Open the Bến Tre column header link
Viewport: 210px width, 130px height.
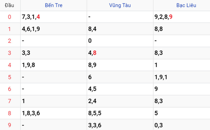[x=54, y=5]
